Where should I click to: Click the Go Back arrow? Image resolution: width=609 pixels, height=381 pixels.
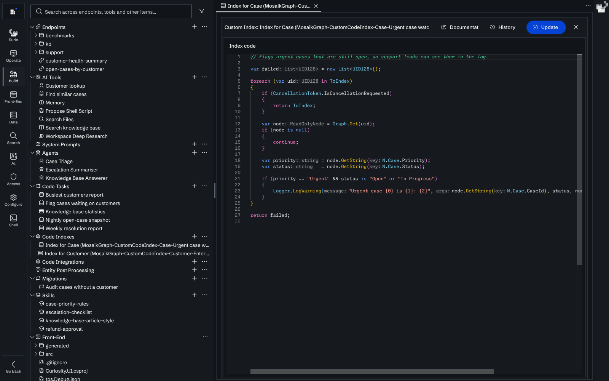pos(13,367)
